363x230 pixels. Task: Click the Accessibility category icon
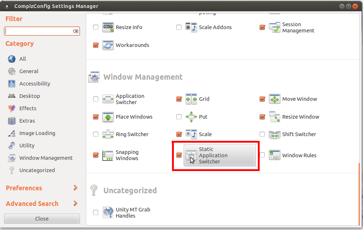click(12, 83)
